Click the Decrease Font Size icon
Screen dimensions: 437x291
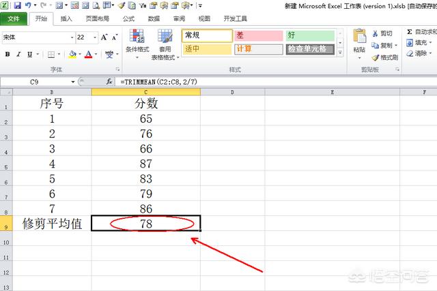point(115,37)
